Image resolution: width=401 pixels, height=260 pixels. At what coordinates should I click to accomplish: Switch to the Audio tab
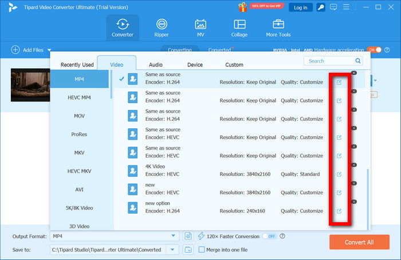155,65
